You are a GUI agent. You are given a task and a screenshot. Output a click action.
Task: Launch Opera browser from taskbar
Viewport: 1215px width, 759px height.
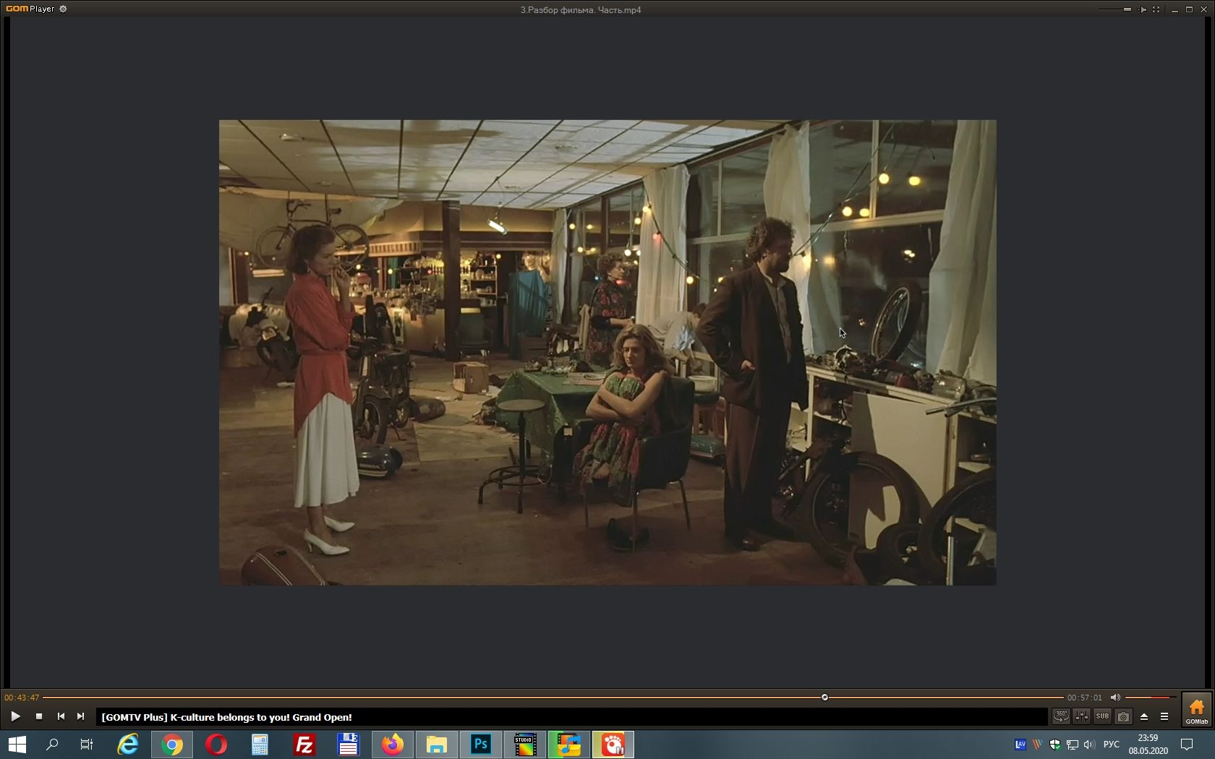tap(216, 745)
